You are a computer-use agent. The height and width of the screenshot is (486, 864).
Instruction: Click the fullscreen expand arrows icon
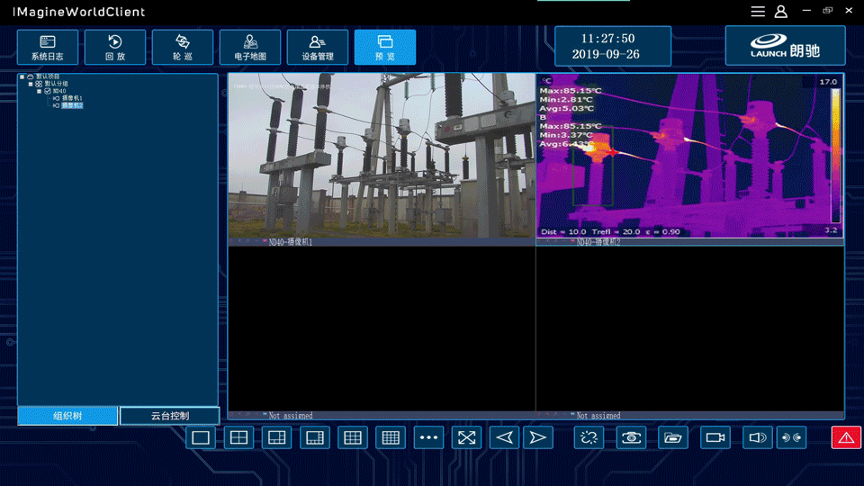pos(466,437)
